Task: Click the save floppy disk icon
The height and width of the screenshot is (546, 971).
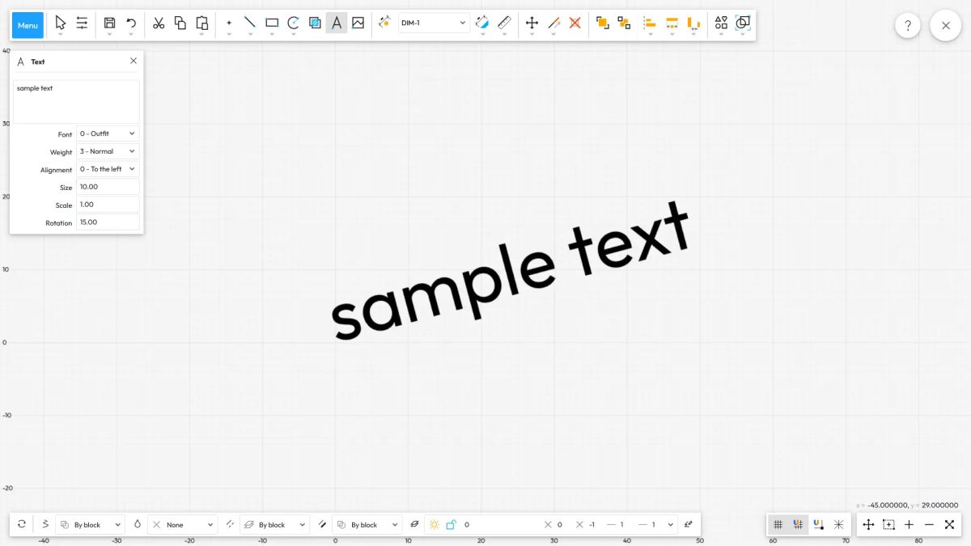Action: click(109, 23)
